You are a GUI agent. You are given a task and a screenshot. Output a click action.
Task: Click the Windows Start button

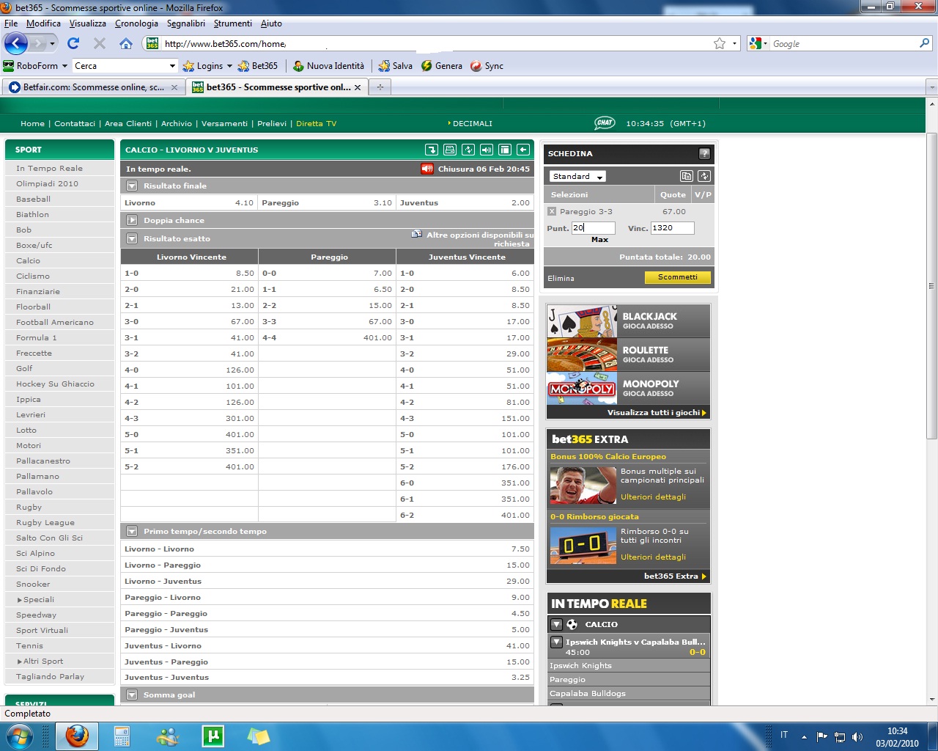pyautogui.click(x=20, y=736)
